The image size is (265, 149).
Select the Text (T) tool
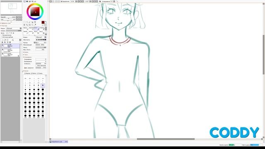[35, 22]
